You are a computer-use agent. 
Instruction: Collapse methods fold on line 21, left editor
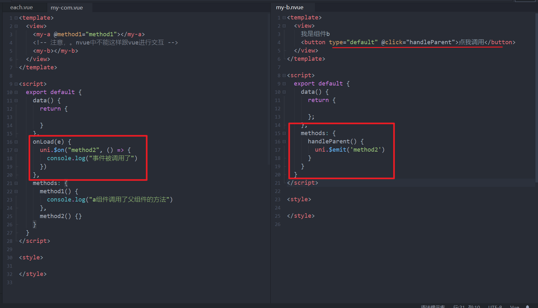point(16,183)
